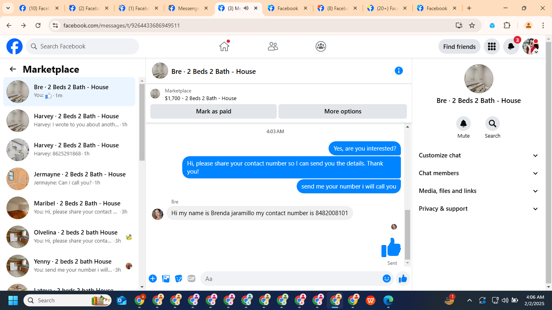Viewport: 552px width, 310px height.
Task: Open notifications bell with 3 badge
Action: pyautogui.click(x=511, y=46)
